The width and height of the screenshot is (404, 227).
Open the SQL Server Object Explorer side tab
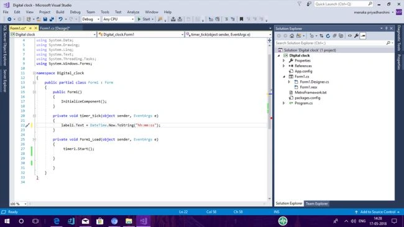coord(4,45)
